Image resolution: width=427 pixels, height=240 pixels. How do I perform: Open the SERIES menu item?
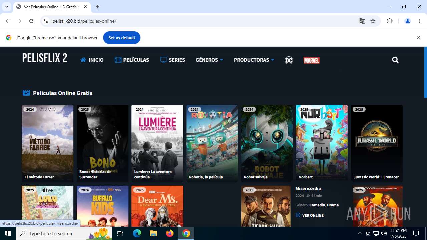click(x=172, y=60)
